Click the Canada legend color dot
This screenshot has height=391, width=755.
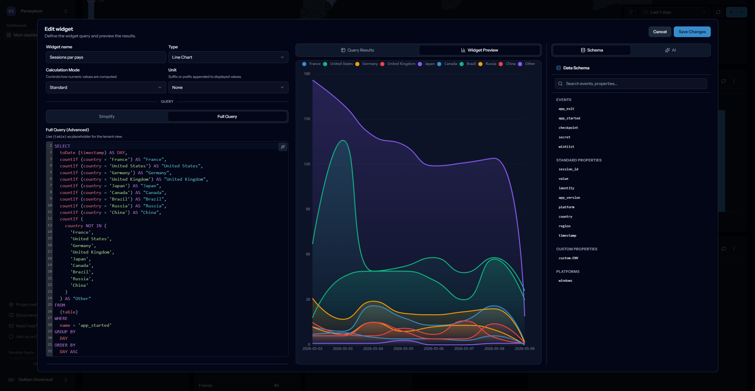point(439,64)
